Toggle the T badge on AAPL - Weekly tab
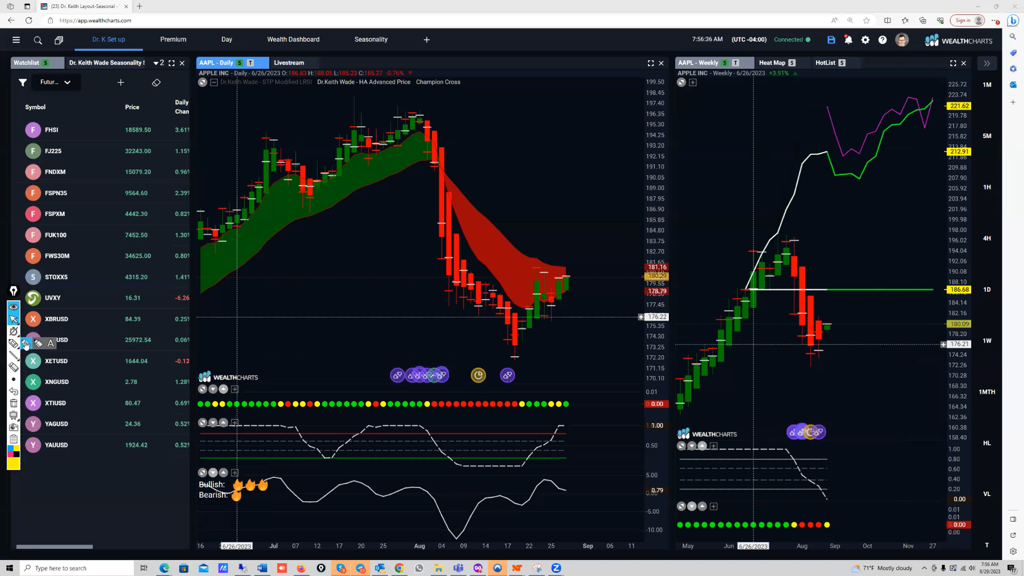Screen dimensions: 1024x576 point(735,63)
